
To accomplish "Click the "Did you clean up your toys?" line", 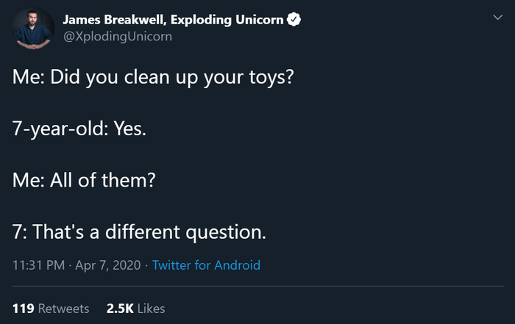I will point(171,78).
